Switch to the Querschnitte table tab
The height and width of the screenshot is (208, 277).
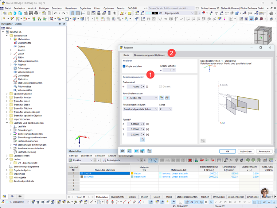click(x=118, y=197)
